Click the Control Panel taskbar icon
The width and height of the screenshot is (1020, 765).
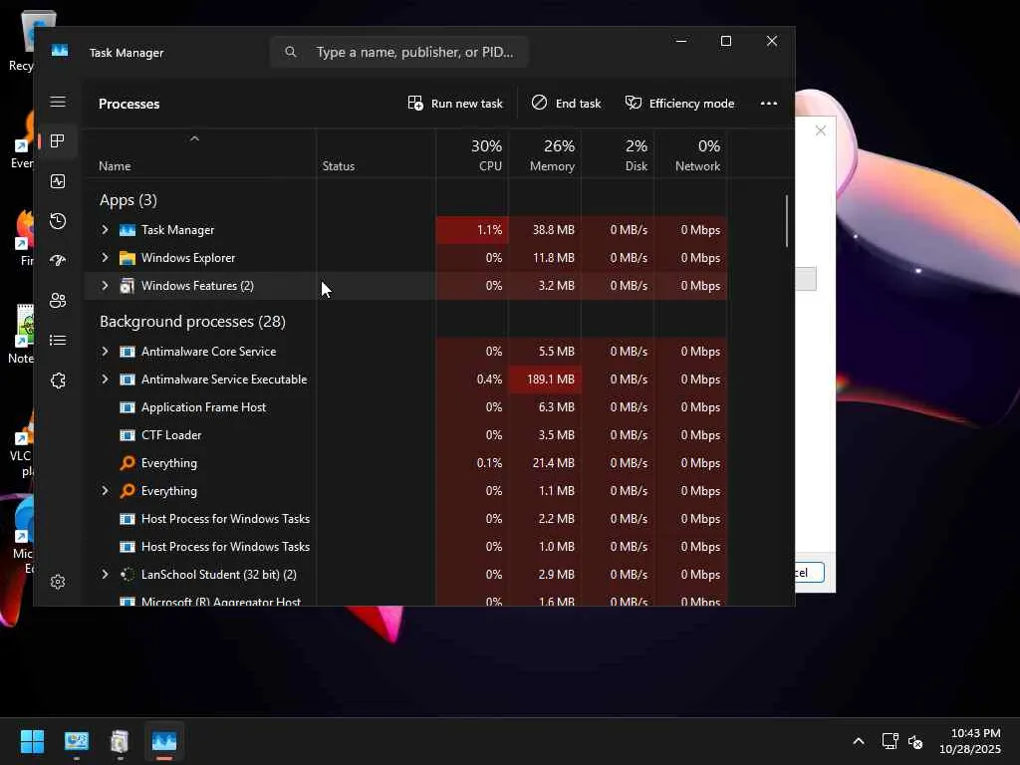point(76,741)
